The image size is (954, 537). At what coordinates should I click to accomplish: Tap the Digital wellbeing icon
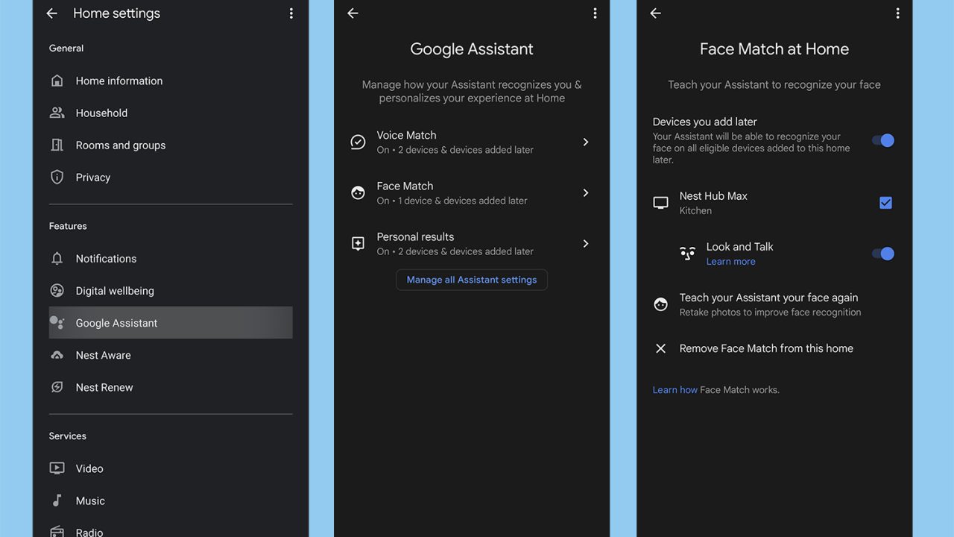[x=57, y=290]
